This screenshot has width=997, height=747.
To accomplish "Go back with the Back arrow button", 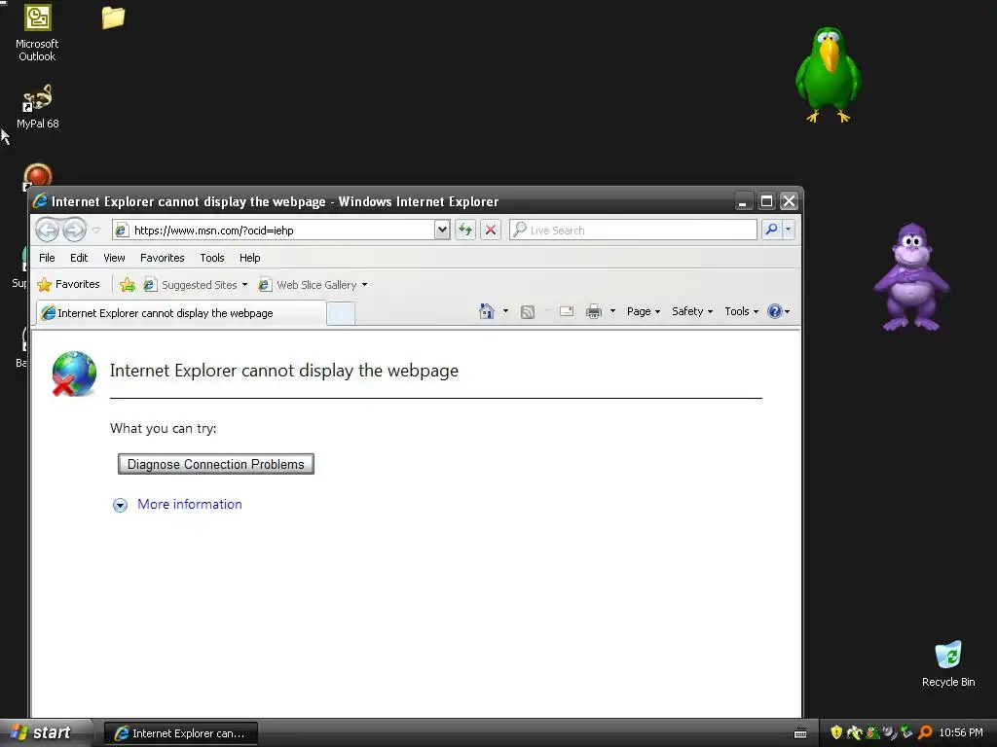I will 47,230.
